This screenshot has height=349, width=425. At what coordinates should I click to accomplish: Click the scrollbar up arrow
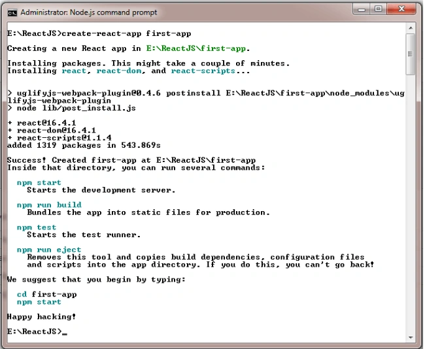tap(411, 28)
